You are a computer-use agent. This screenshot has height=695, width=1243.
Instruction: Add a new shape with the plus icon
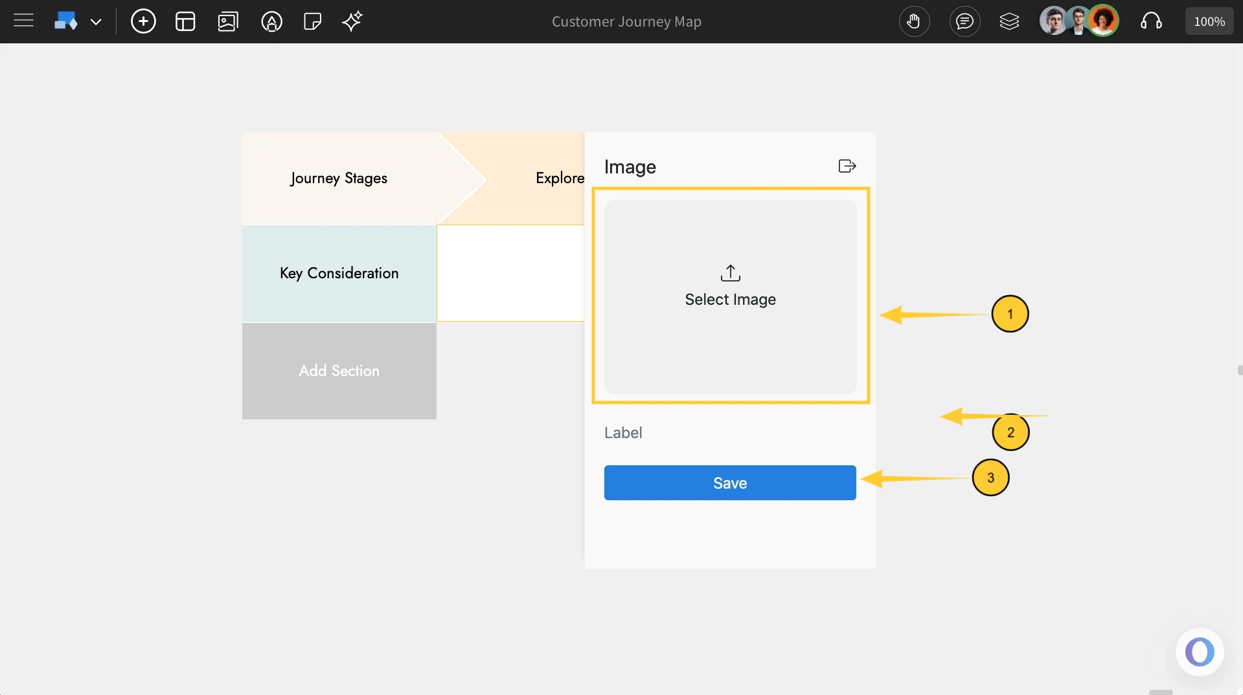click(x=143, y=21)
